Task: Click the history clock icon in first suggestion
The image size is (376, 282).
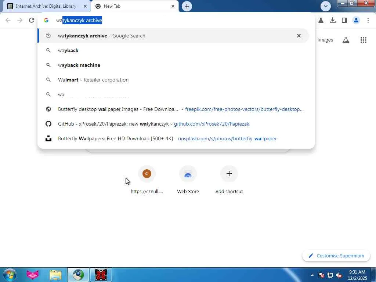Action: pos(48,36)
